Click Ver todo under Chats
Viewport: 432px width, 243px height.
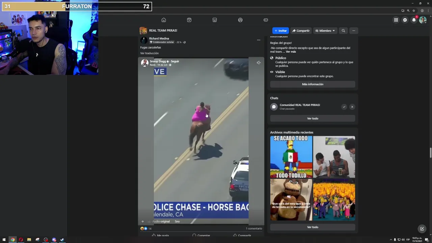coord(313,118)
